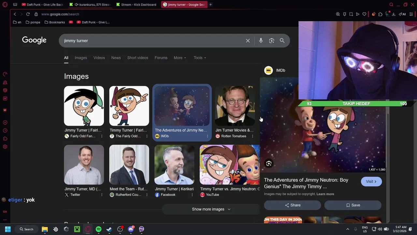The width and height of the screenshot is (417, 235).
Task: Open the Learn more copyright link
Action: (325, 194)
